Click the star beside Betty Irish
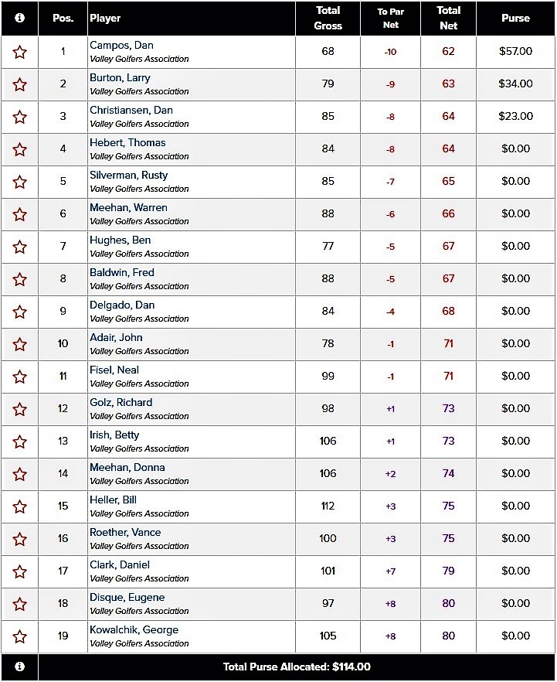The width and height of the screenshot is (557, 682). 19,442
